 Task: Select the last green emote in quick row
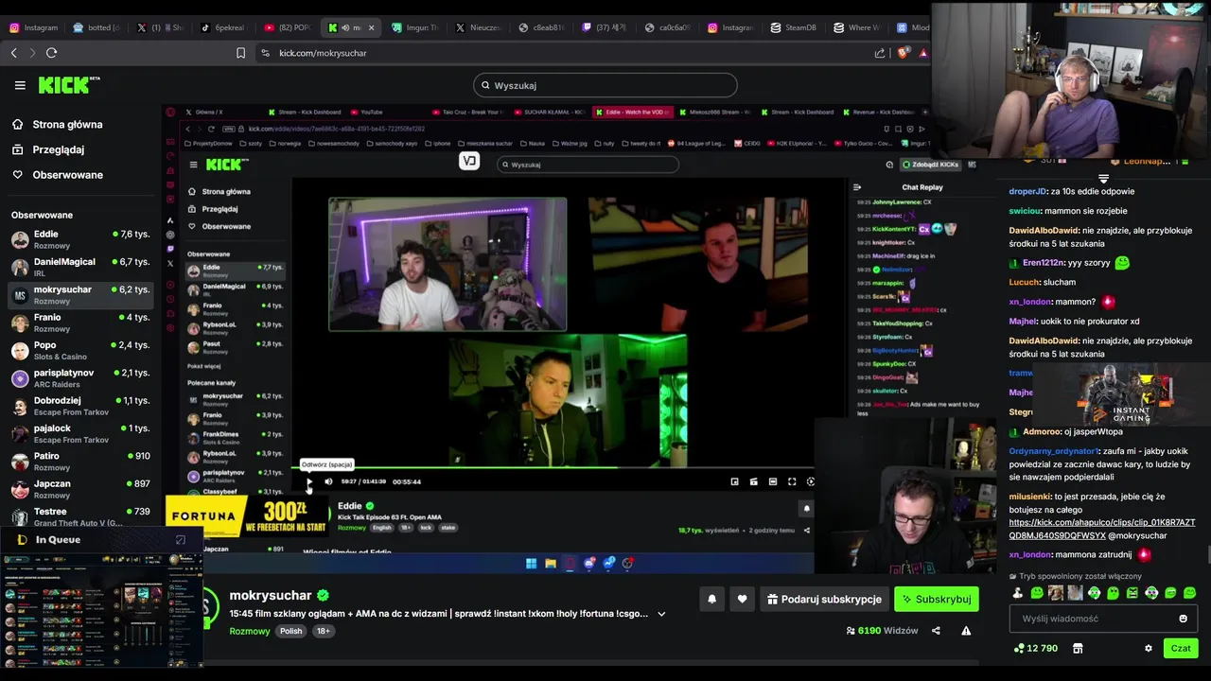[x=1189, y=593]
